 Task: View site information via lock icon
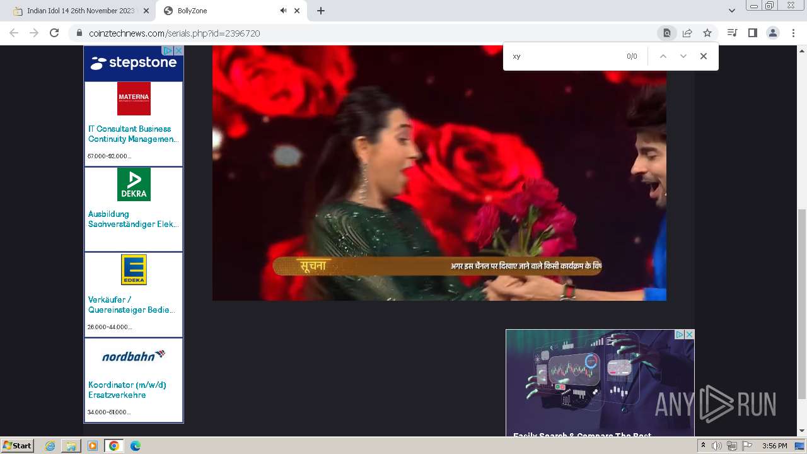pos(79,33)
